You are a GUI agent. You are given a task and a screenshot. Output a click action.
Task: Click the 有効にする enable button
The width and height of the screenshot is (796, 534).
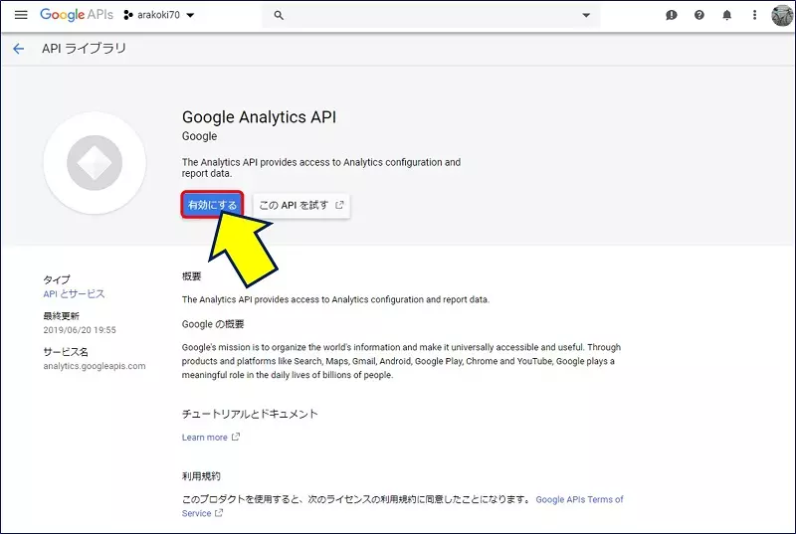pyautogui.click(x=212, y=205)
